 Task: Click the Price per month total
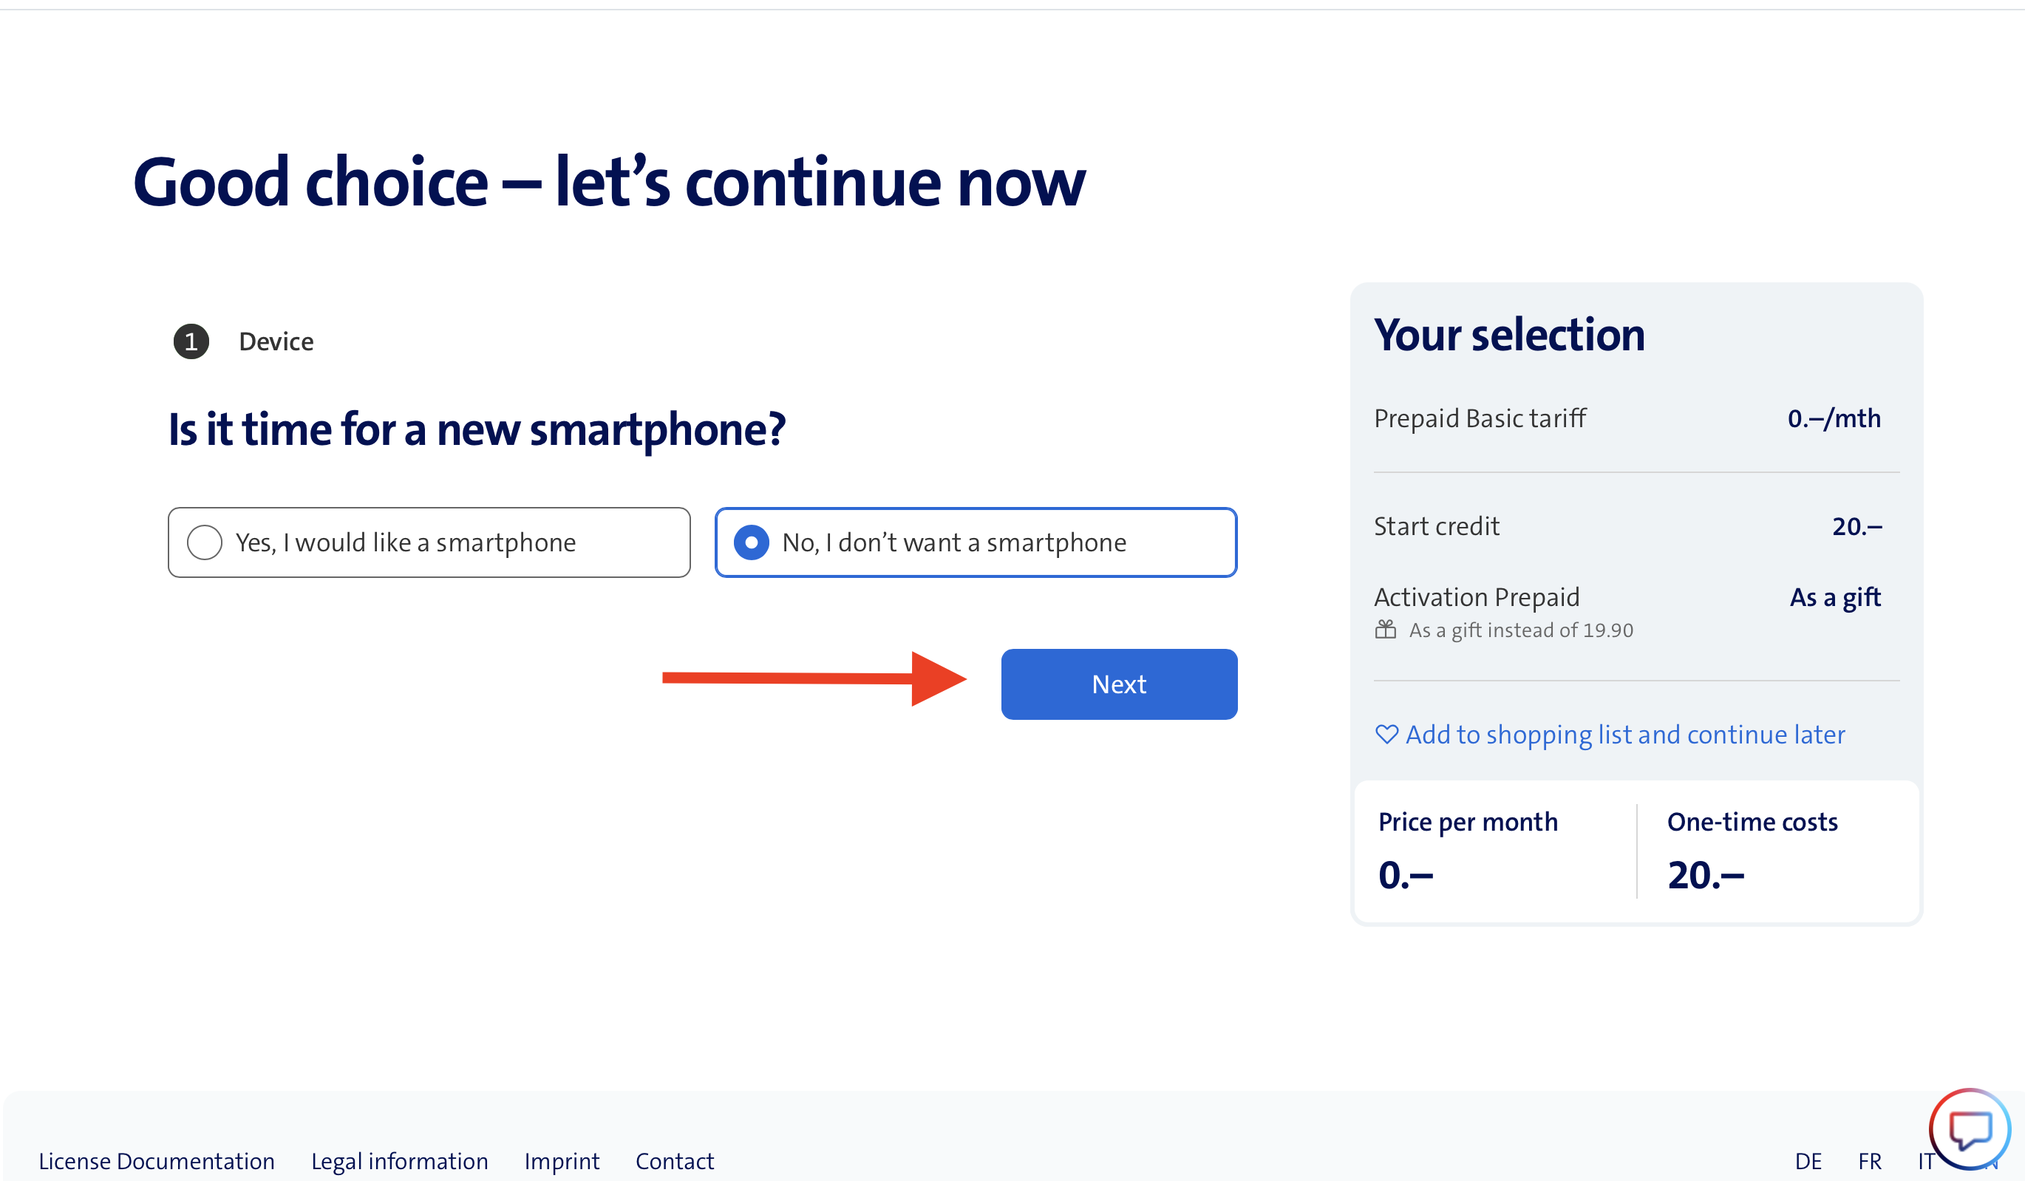click(1406, 875)
